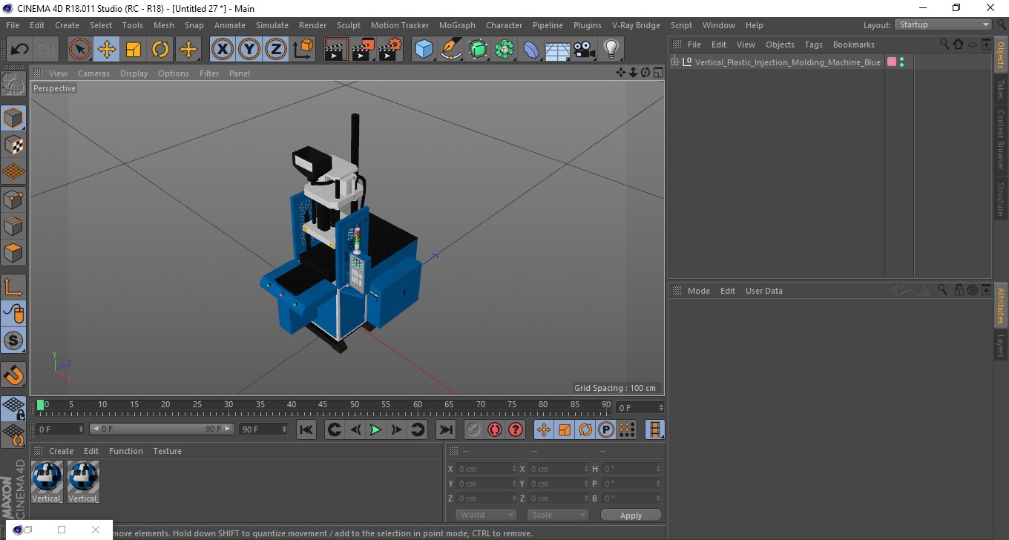Screen dimensions: 1009x540
Task: Open the Subdivision Surface generators
Action: click(478, 50)
